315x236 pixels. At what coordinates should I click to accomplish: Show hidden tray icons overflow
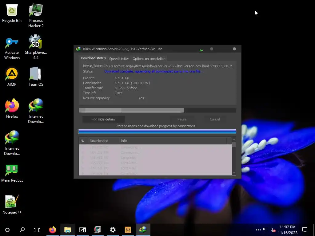click(258, 230)
